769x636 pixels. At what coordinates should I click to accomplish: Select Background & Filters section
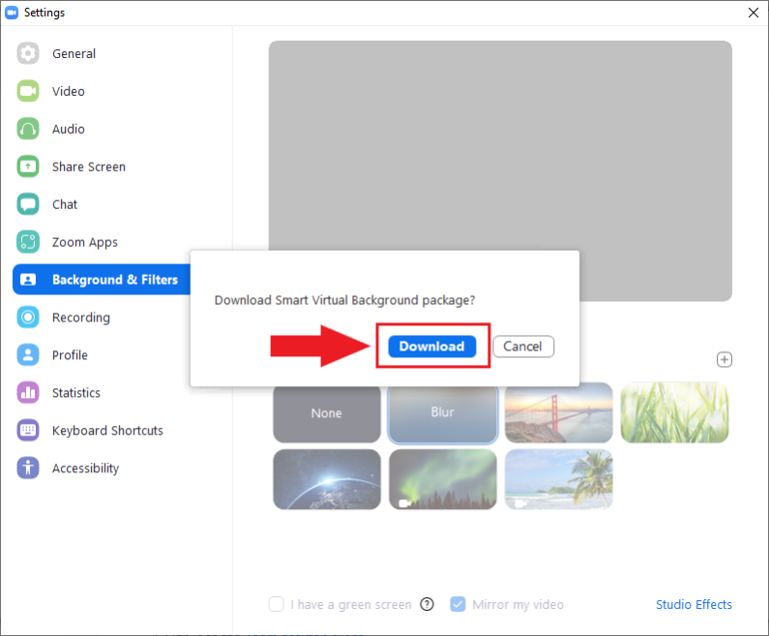point(102,280)
